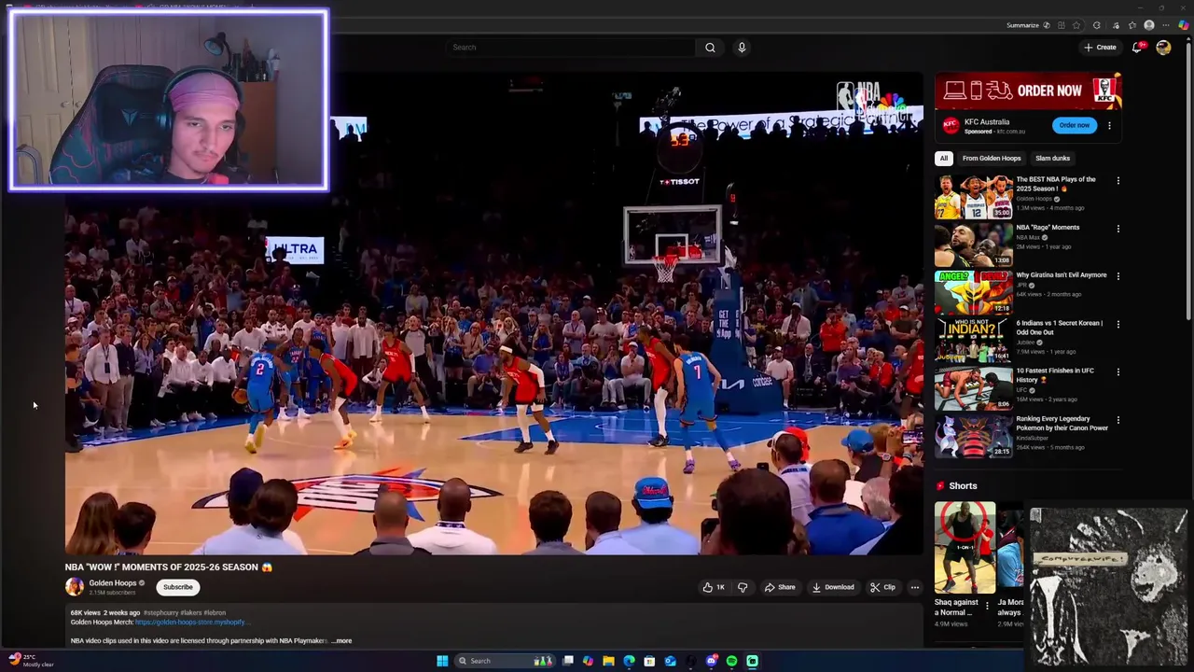Launch Copilot from taskbar
This screenshot has height=672, width=1194.
click(x=588, y=661)
